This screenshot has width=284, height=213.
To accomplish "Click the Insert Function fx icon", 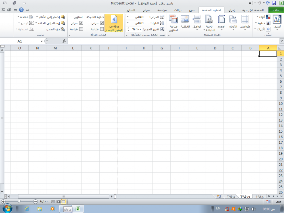I will point(64,41).
